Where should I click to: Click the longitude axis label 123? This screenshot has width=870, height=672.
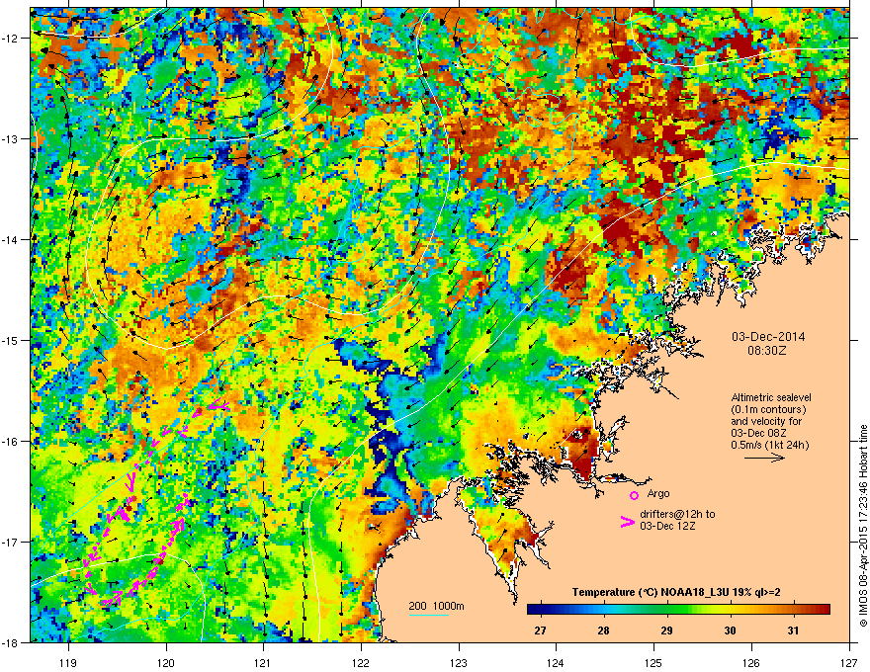(x=459, y=662)
